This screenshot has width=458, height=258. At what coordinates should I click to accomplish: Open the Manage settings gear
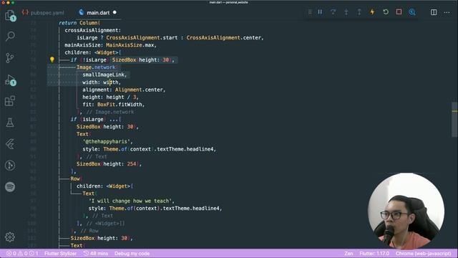pos(10,236)
